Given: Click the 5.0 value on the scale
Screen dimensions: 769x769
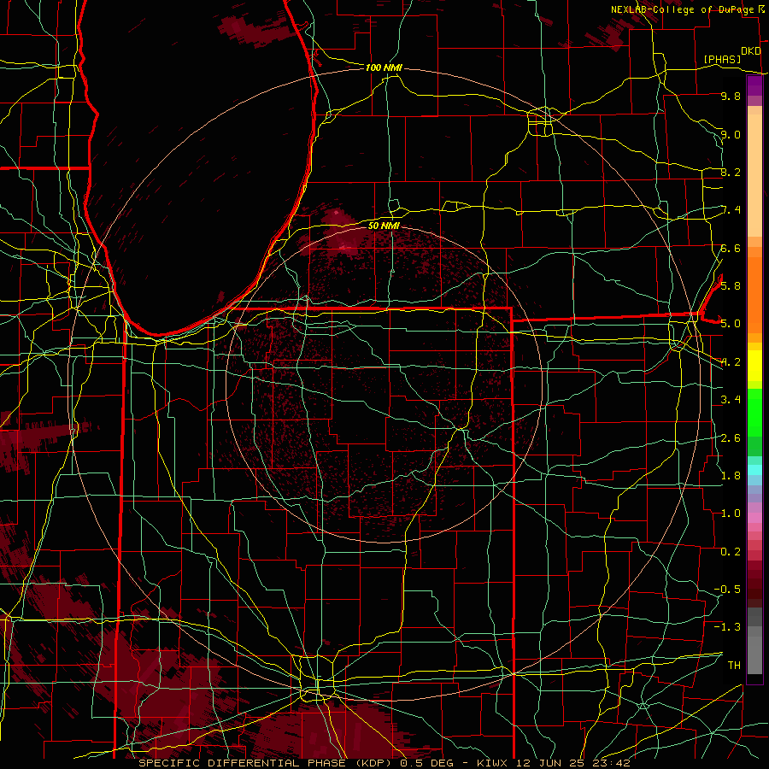Looking at the screenshot, I should pos(731,324).
